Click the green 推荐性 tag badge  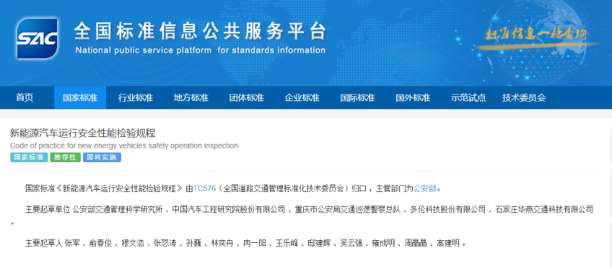tap(65, 157)
